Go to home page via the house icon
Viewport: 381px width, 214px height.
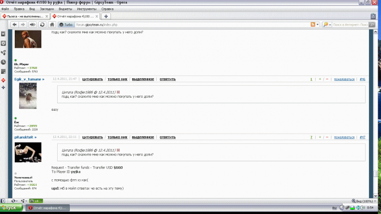[x=52, y=24]
